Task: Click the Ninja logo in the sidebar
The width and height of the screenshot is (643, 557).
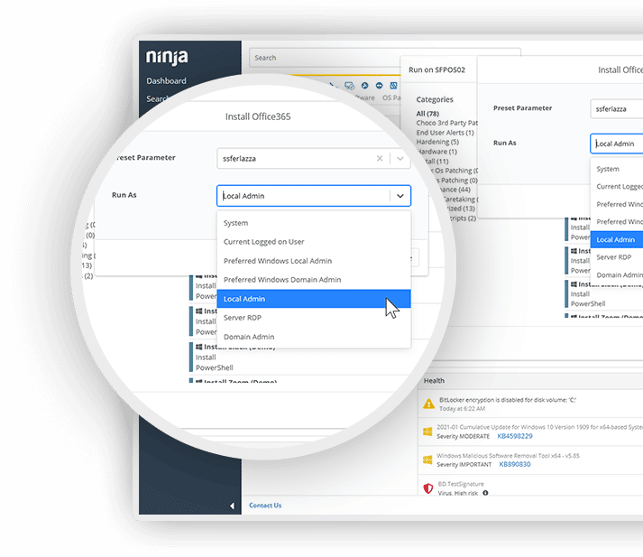Action: 168,58
